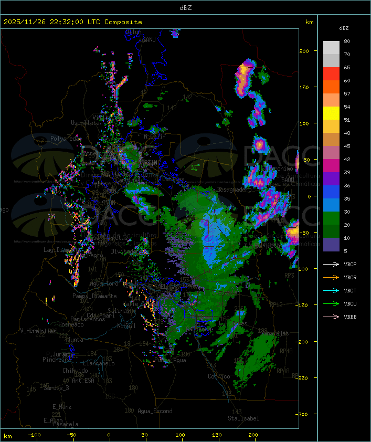Click the orange VBCR arrow icon

point(331,278)
